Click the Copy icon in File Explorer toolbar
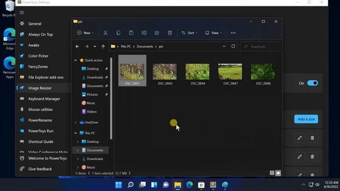The width and height of the screenshot is (340, 191). coord(118,33)
